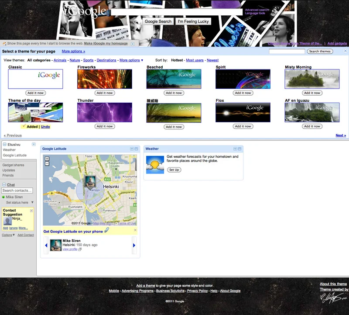The height and width of the screenshot is (315, 349).
Task: Zoom out on the Latitude map
Action: tap(47, 164)
